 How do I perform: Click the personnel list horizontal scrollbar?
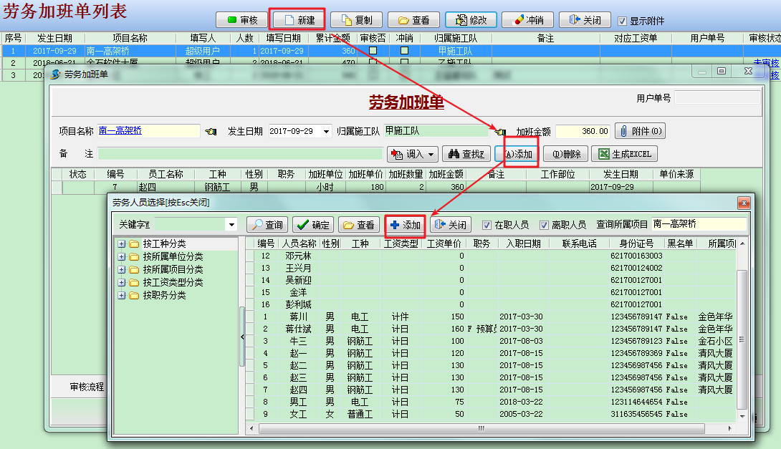click(481, 428)
